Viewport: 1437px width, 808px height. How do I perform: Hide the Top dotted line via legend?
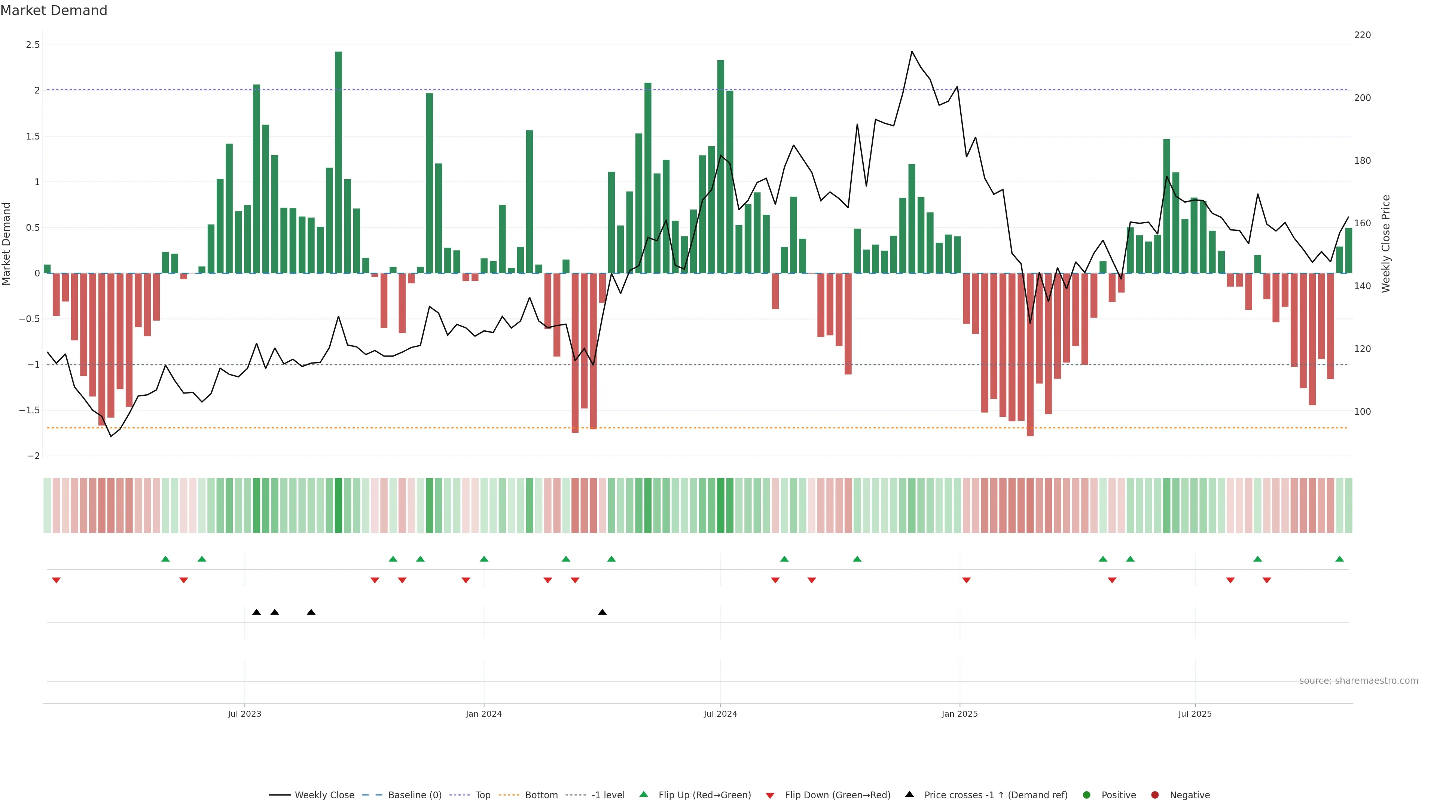pyautogui.click(x=482, y=795)
